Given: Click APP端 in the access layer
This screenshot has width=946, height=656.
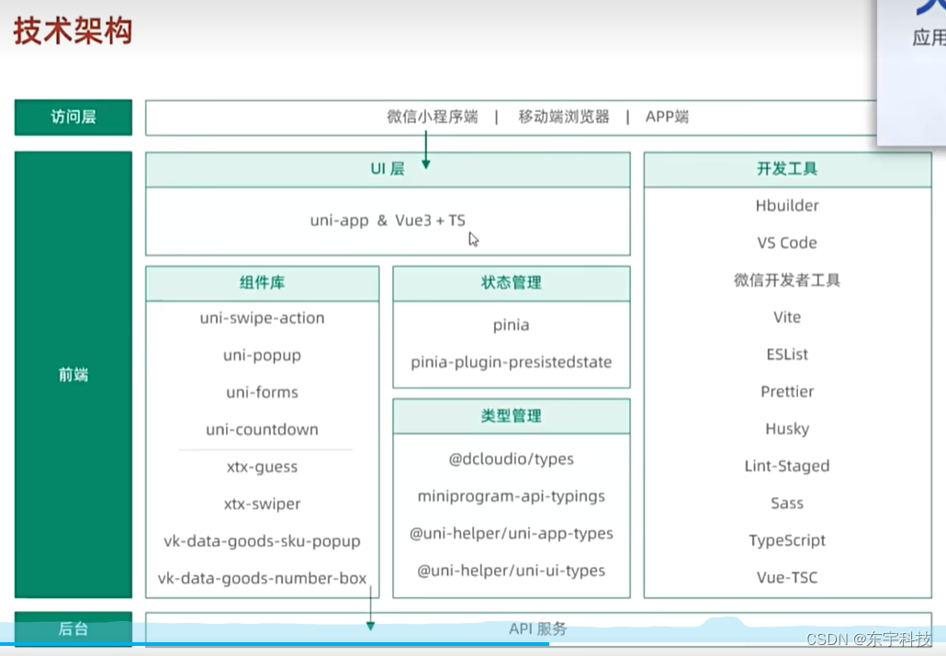Looking at the screenshot, I should [667, 117].
